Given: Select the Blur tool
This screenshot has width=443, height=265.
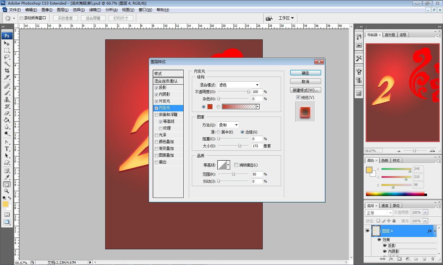Looking at the screenshot, I should [7, 126].
